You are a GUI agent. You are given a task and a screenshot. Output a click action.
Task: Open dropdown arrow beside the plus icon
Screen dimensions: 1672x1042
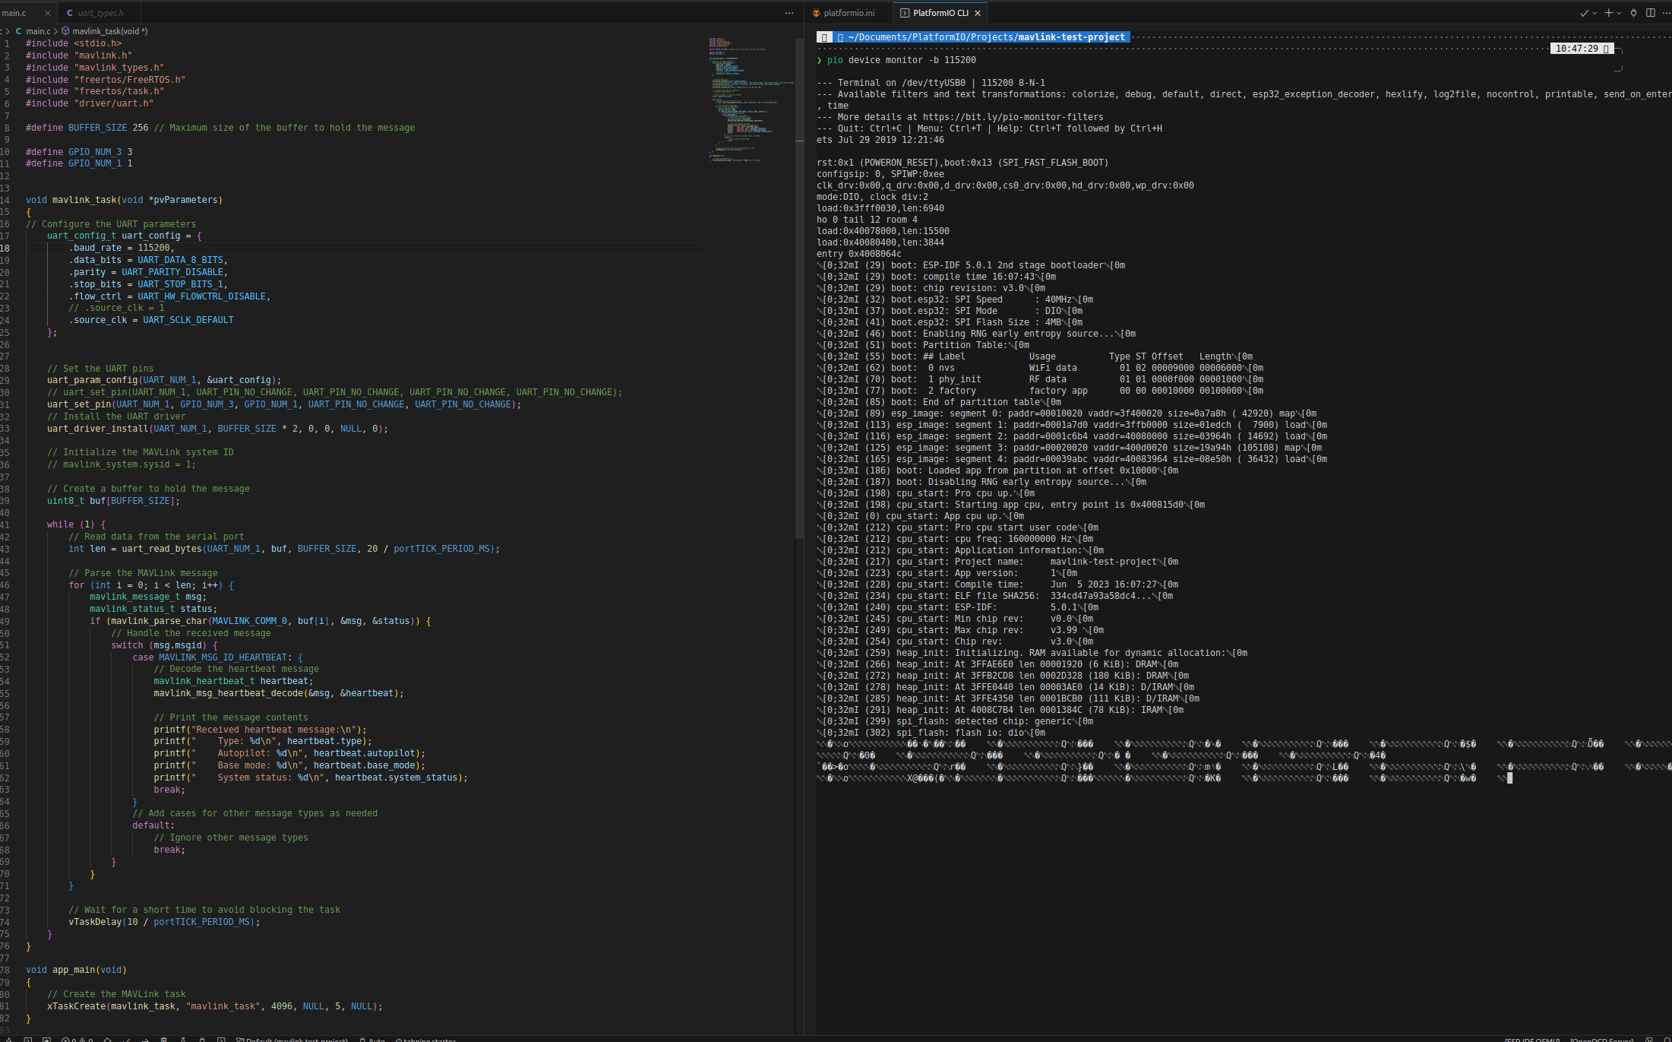1619,13
